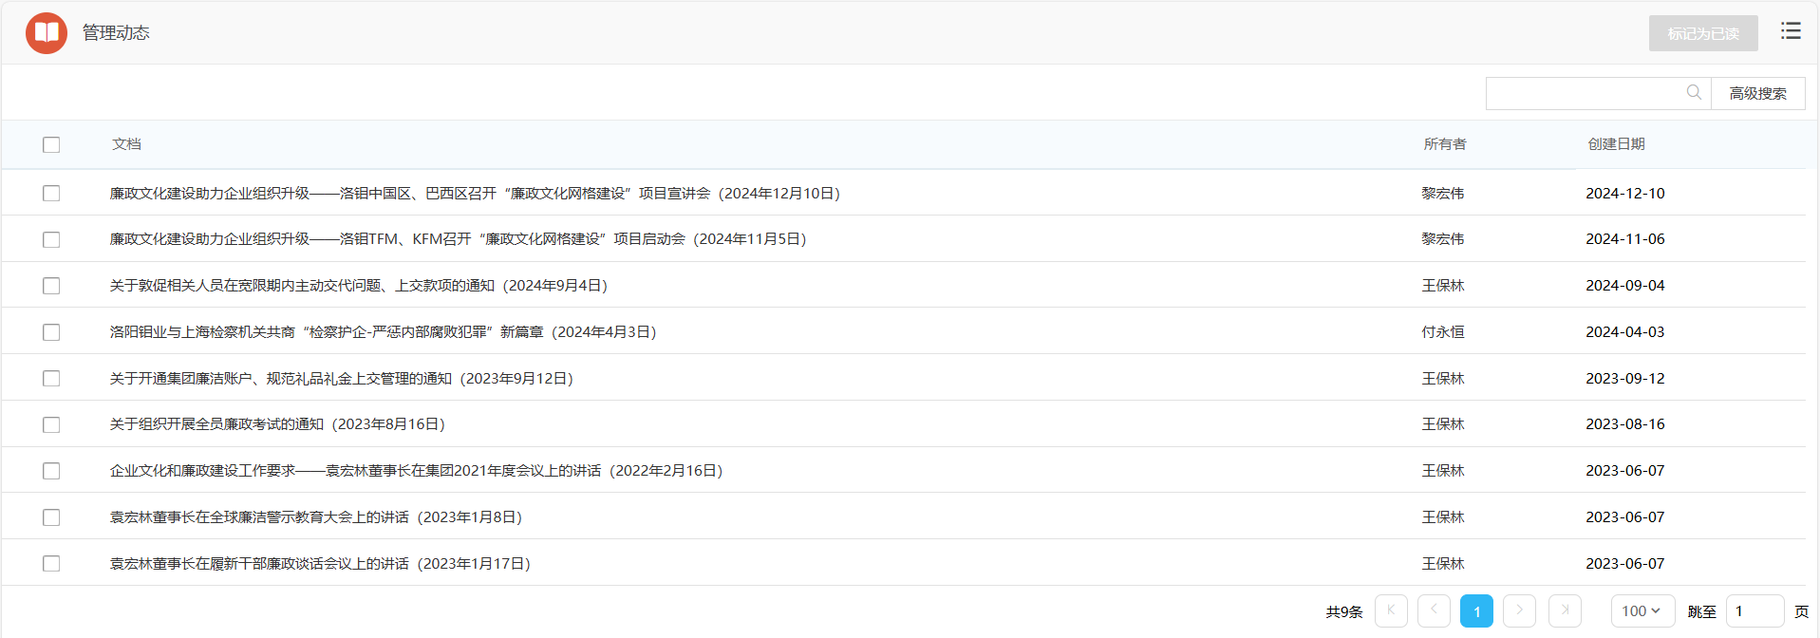Check row for 关于敦促相关人员 notice
Screen dimensions: 1820x638
point(51,286)
